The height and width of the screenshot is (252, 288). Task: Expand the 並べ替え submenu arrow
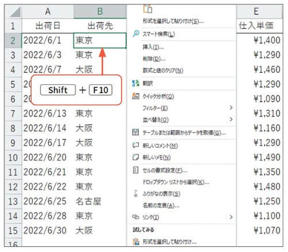[231, 120]
